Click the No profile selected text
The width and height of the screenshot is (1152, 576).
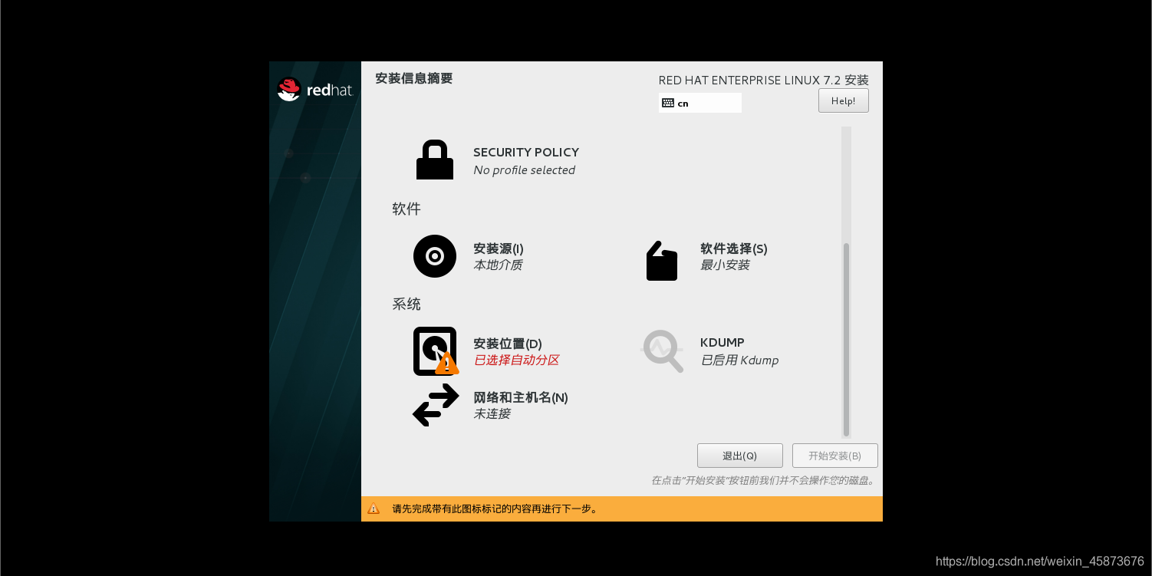[x=524, y=170]
